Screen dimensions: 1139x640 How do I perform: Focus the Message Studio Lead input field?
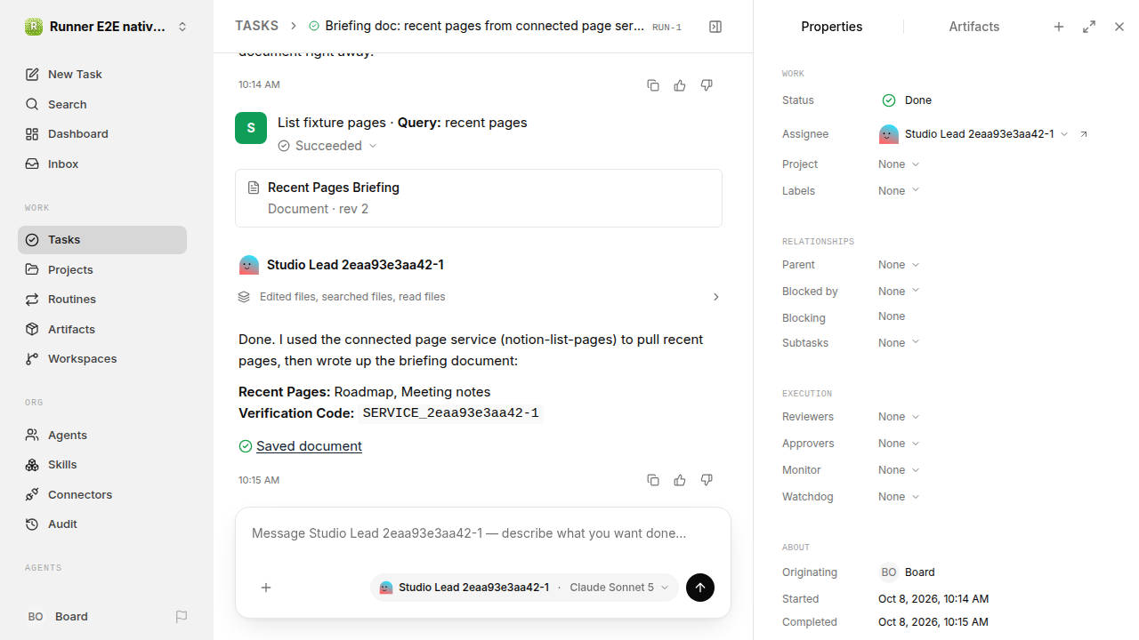click(x=483, y=534)
